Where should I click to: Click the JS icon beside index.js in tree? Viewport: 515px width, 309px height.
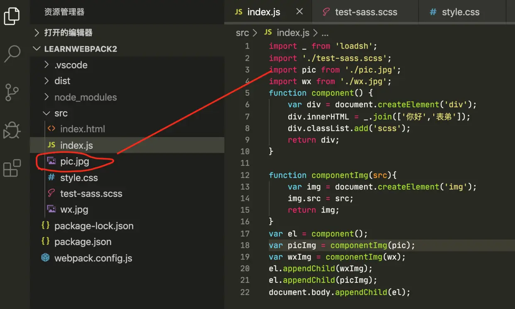(x=51, y=145)
